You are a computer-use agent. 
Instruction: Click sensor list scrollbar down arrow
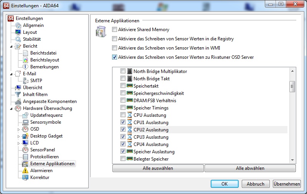[x=292, y=160]
